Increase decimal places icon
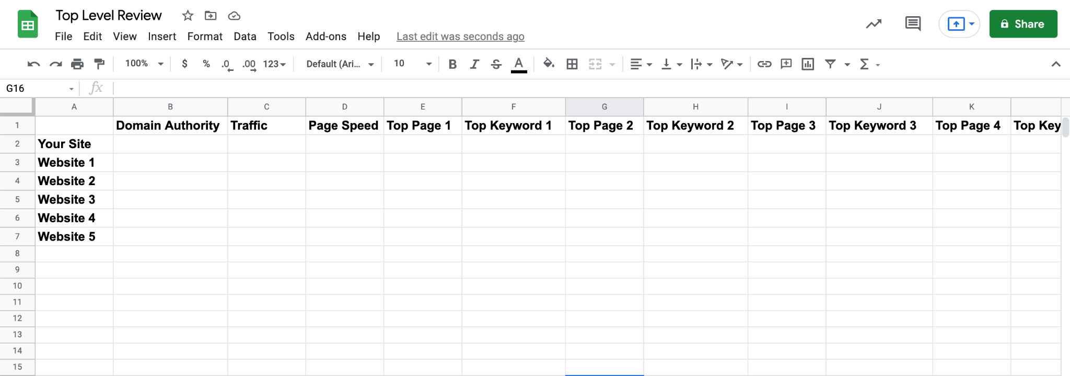 point(249,65)
